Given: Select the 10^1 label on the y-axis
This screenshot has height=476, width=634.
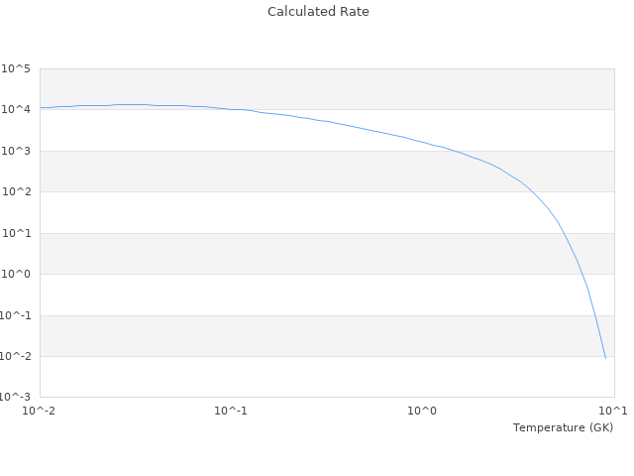Looking at the screenshot, I should click(x=16, y=233).
